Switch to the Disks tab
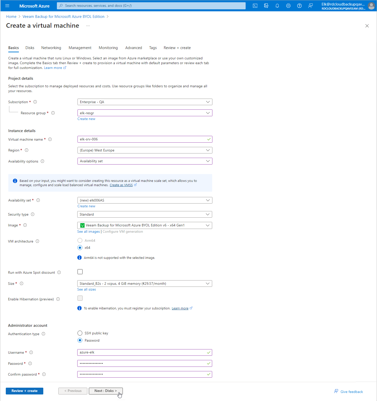 tap(30, 48)
